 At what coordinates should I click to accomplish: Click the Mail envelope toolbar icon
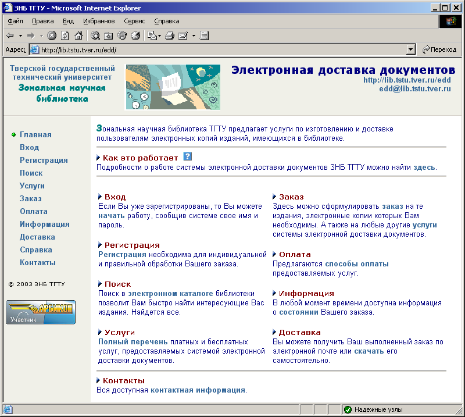152,36
